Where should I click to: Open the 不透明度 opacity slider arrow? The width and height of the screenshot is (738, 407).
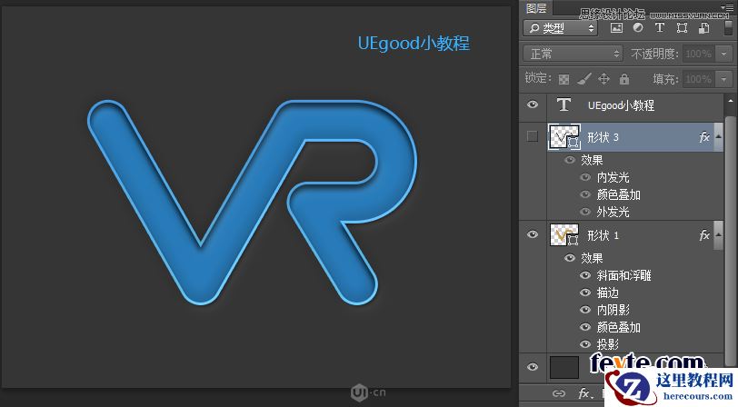[x=723, y=54]
